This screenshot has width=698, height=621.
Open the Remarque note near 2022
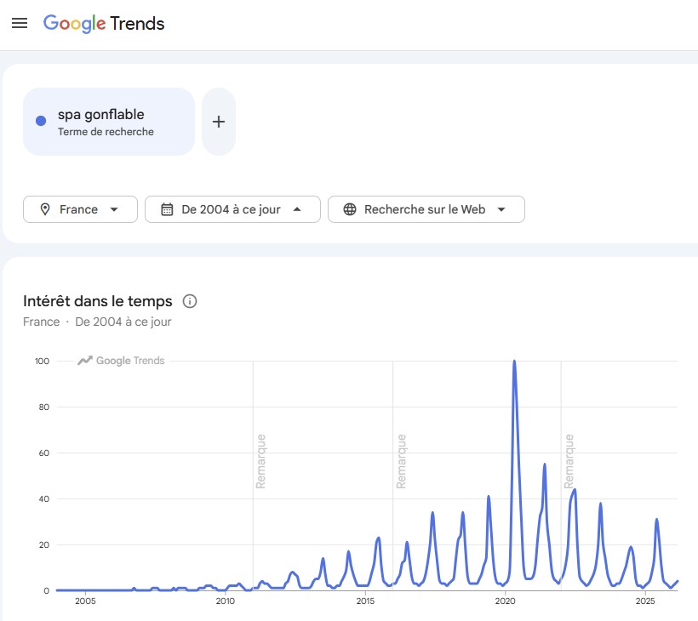(569, 460)
